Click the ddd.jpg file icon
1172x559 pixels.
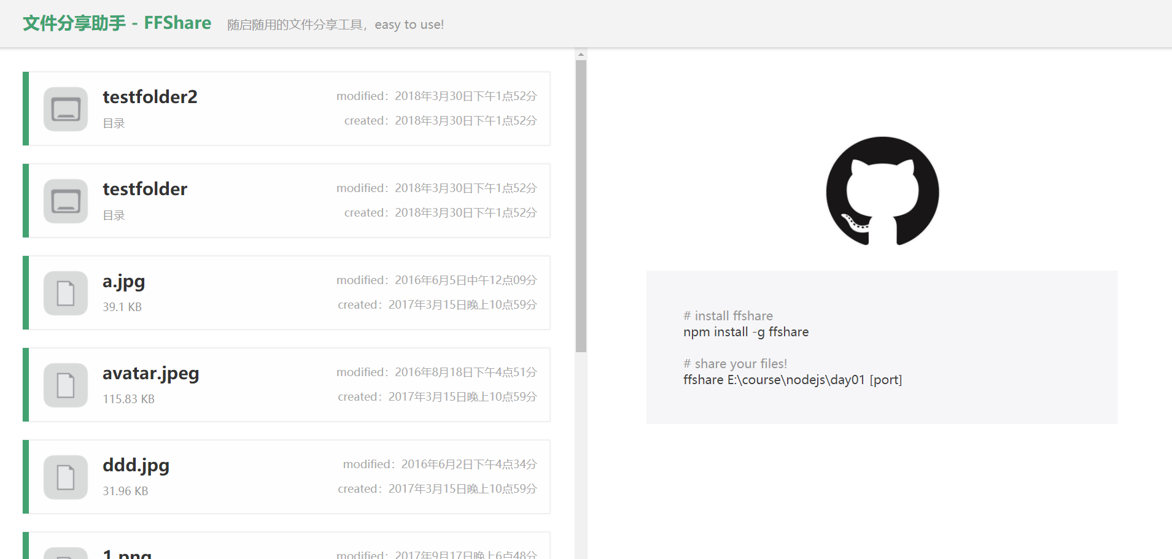[66, 477]
